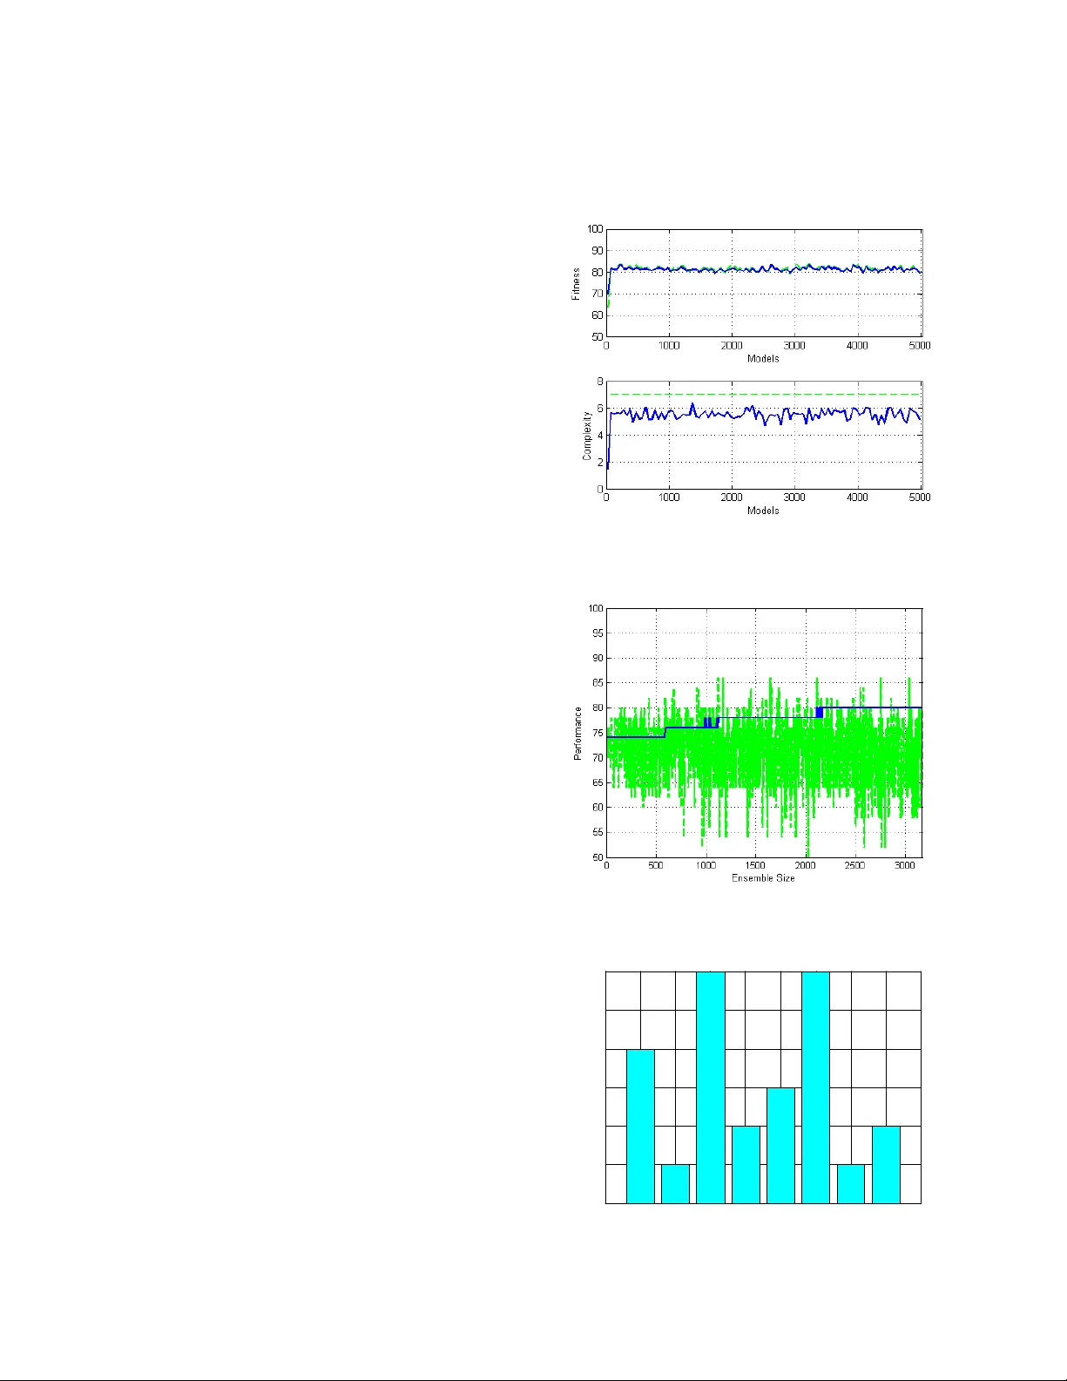Viewport: 1067px width, 1381px height.
Task: Click the blue filled block near 2000 in Performance plot
Action: tap(819, 713)
